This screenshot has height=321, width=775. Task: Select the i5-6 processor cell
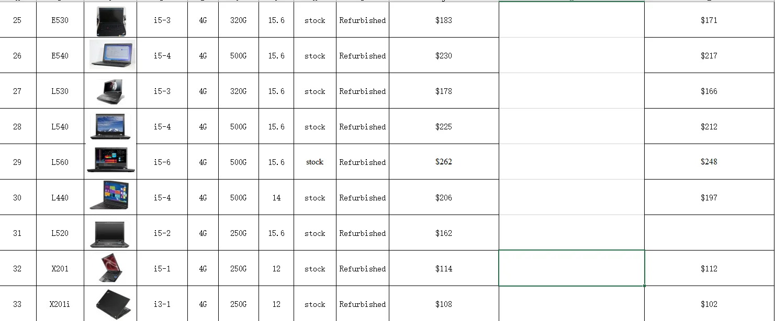pos(162,162)
